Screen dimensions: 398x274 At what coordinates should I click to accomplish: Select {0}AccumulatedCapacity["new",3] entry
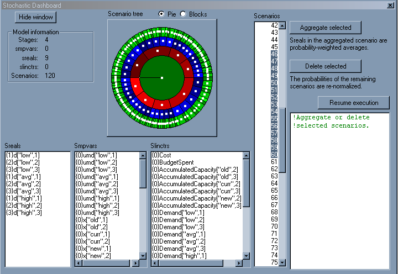coord(196,205)
